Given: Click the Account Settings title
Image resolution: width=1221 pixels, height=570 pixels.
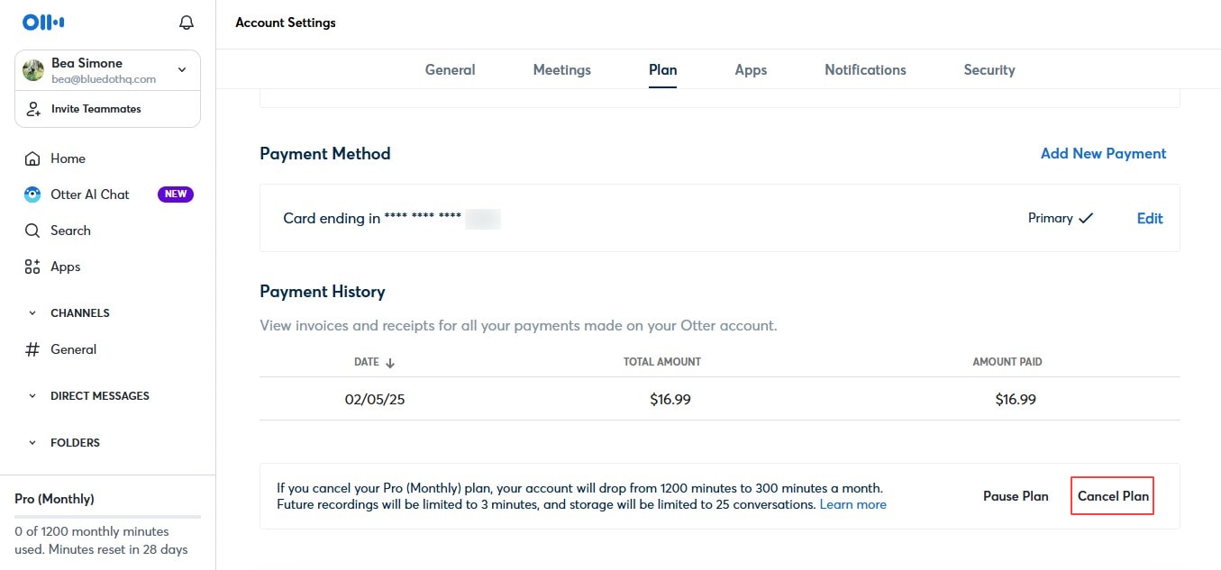Looking at the screenshot, I should click(x=286, y=23).
